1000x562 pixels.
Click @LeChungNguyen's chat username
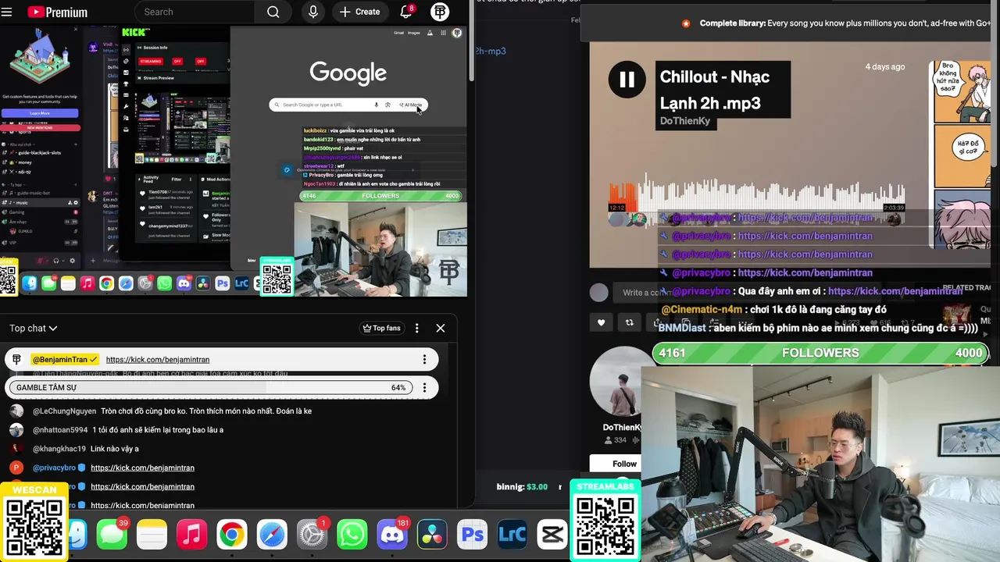[64, 411]
